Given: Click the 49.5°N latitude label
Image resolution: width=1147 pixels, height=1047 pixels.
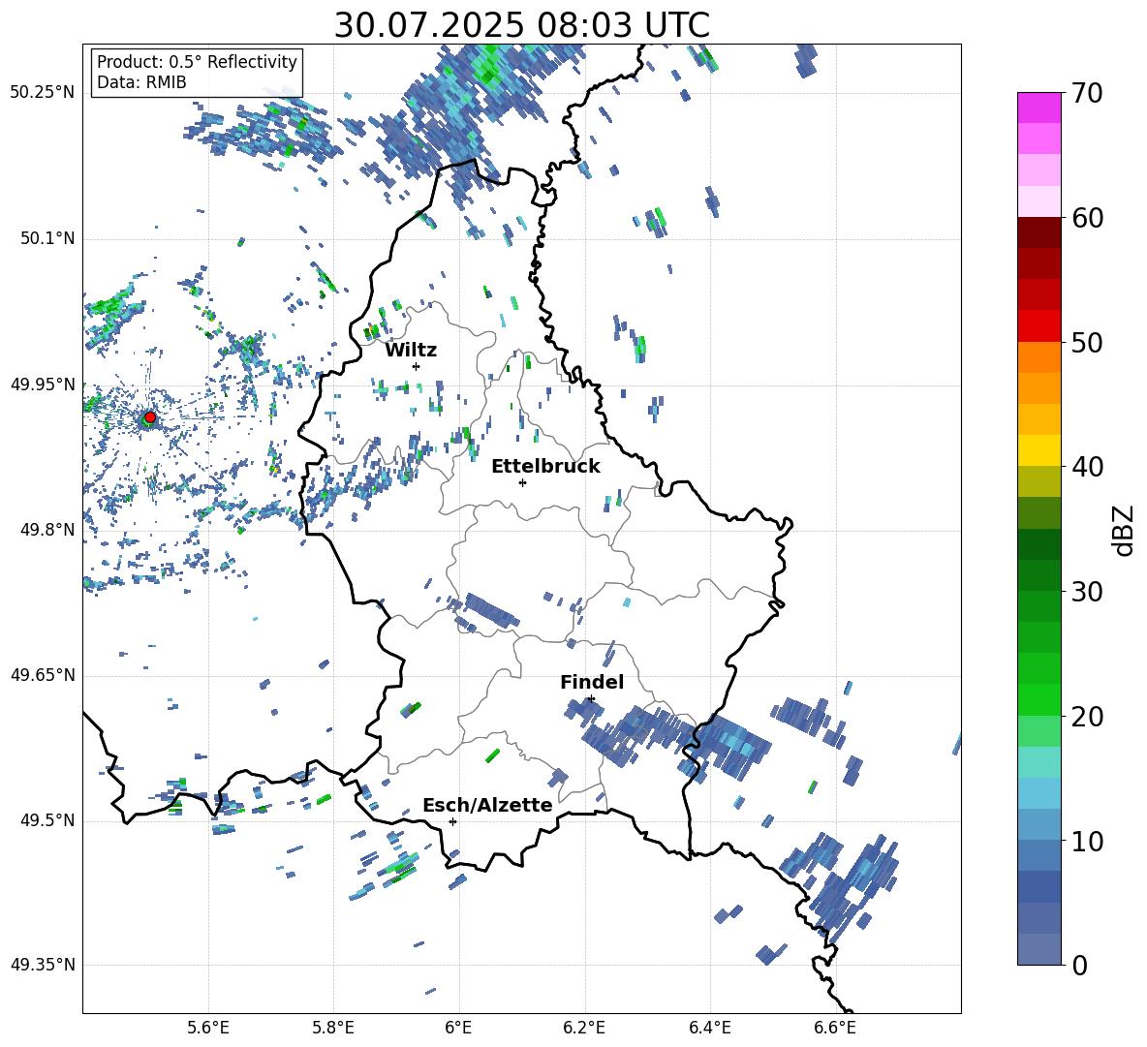Looking at the screenshot, I should pos(46,820).
